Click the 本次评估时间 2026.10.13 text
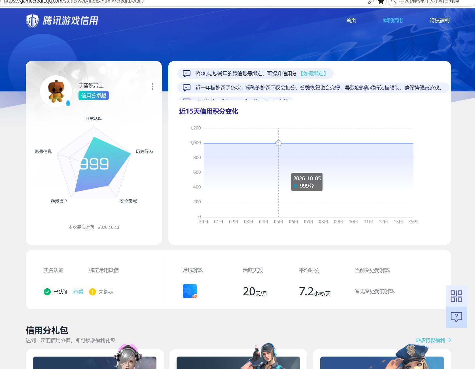Screen dimensions: 475x369 pyautogui.click(x=94, y=227)
